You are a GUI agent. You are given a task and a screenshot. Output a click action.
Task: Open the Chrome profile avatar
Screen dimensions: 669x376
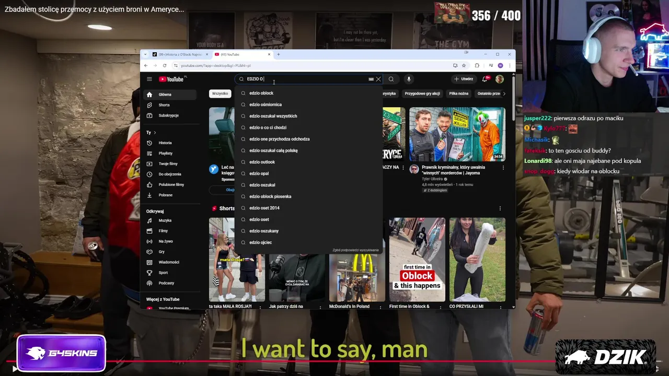[x=500, y=65]
